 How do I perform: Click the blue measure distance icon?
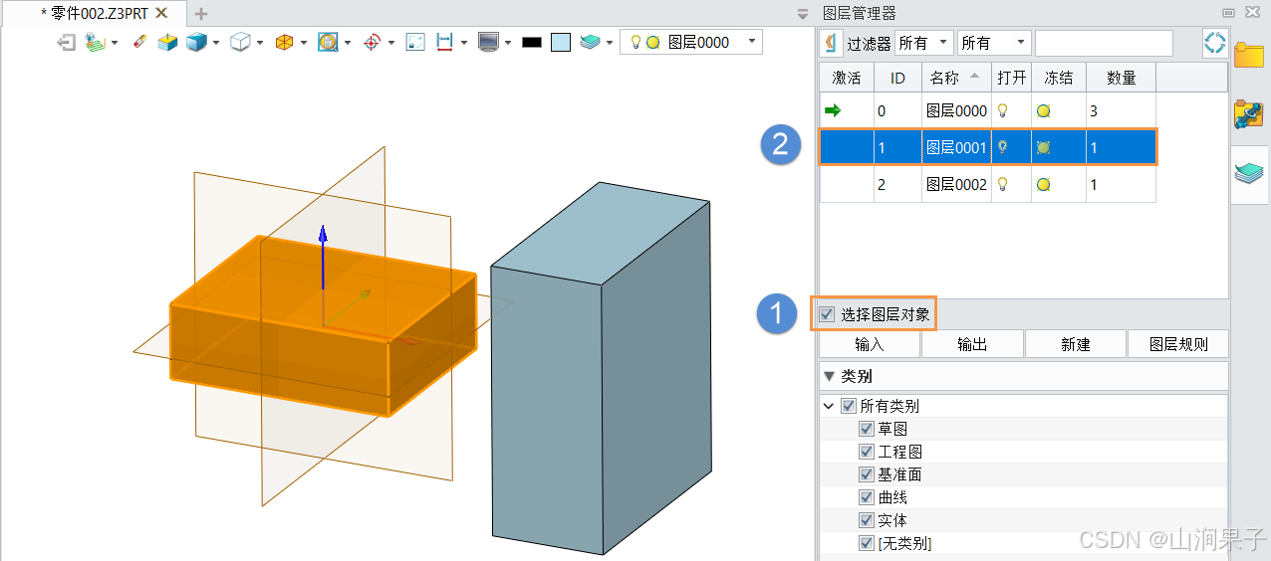[x=444, y=43]
